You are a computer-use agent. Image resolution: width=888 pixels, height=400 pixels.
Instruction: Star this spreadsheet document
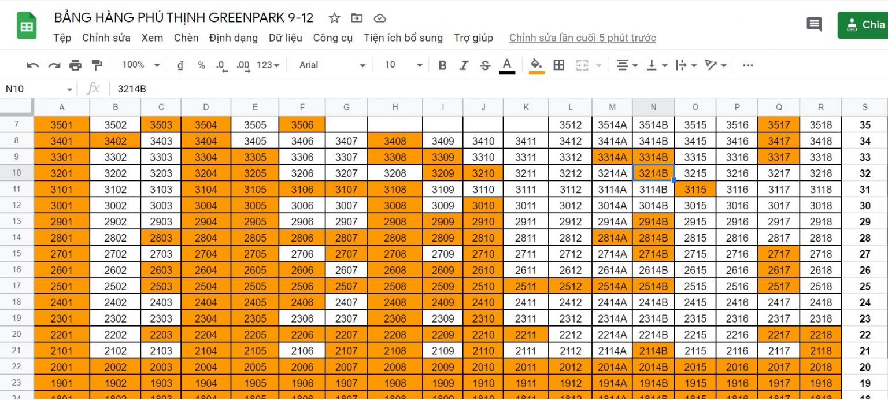334,18
